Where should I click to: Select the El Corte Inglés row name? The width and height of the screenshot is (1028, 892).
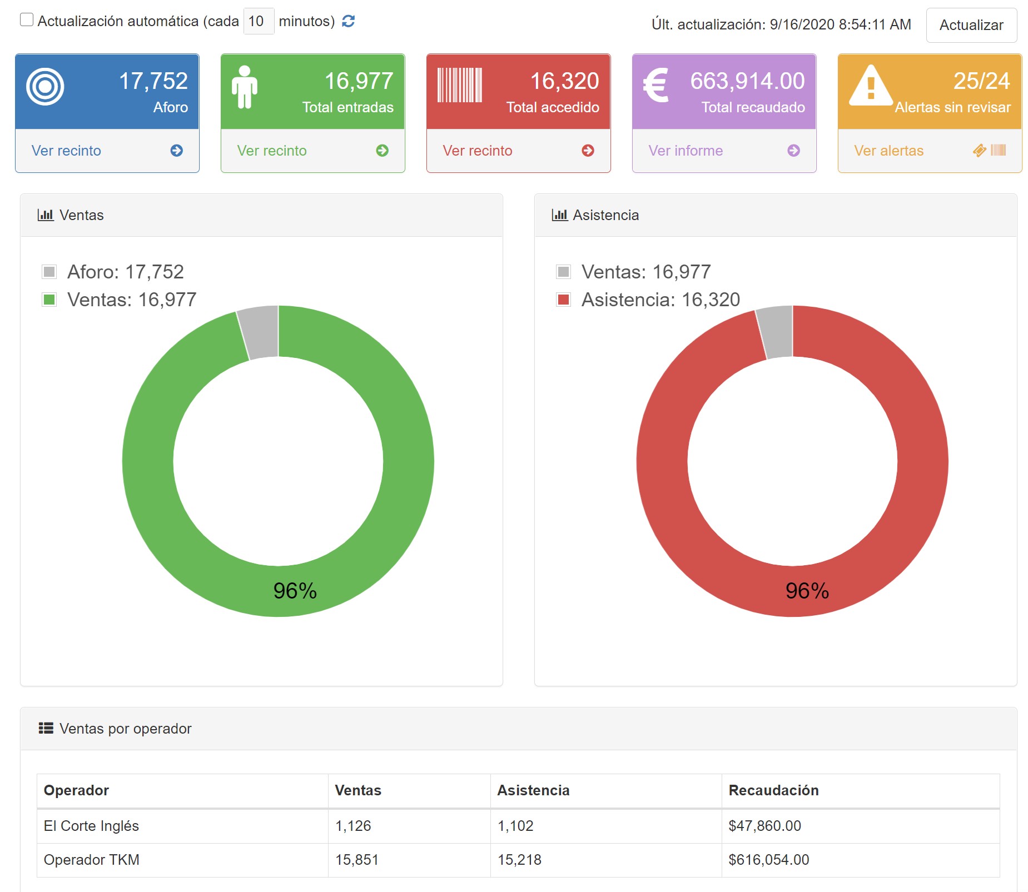pos(91,826)
